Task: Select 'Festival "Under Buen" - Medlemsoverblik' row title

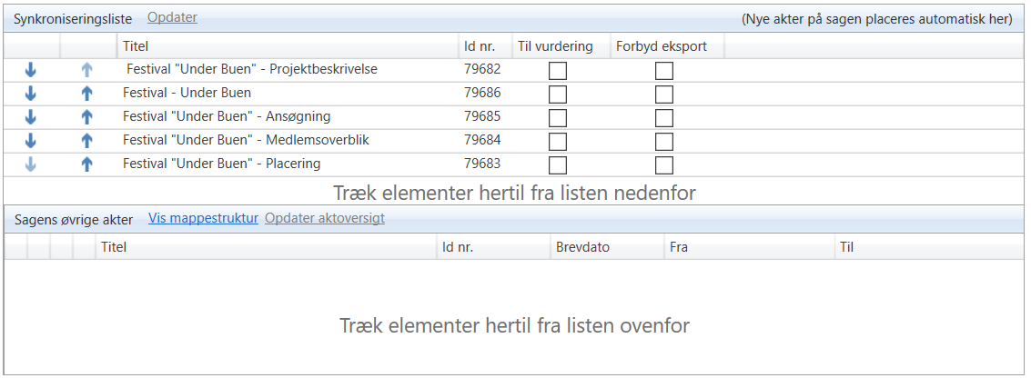Action: coord(245,140)
